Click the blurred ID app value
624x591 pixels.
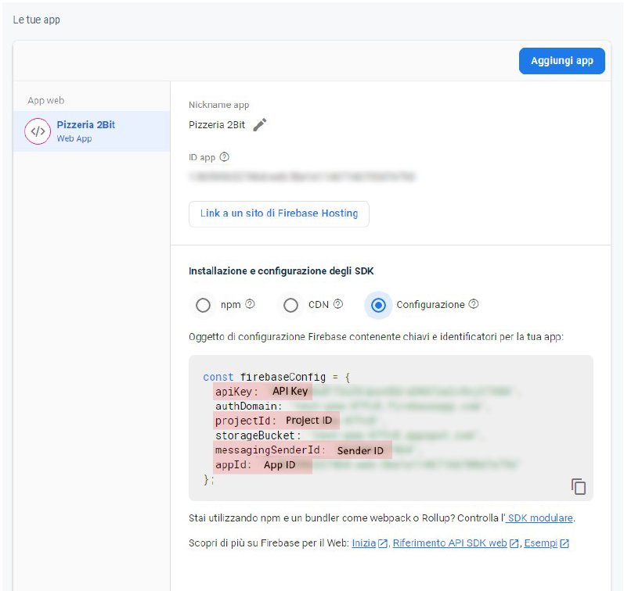pos(302,177)
